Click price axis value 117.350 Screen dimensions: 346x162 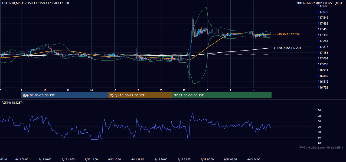click(323, 35)
